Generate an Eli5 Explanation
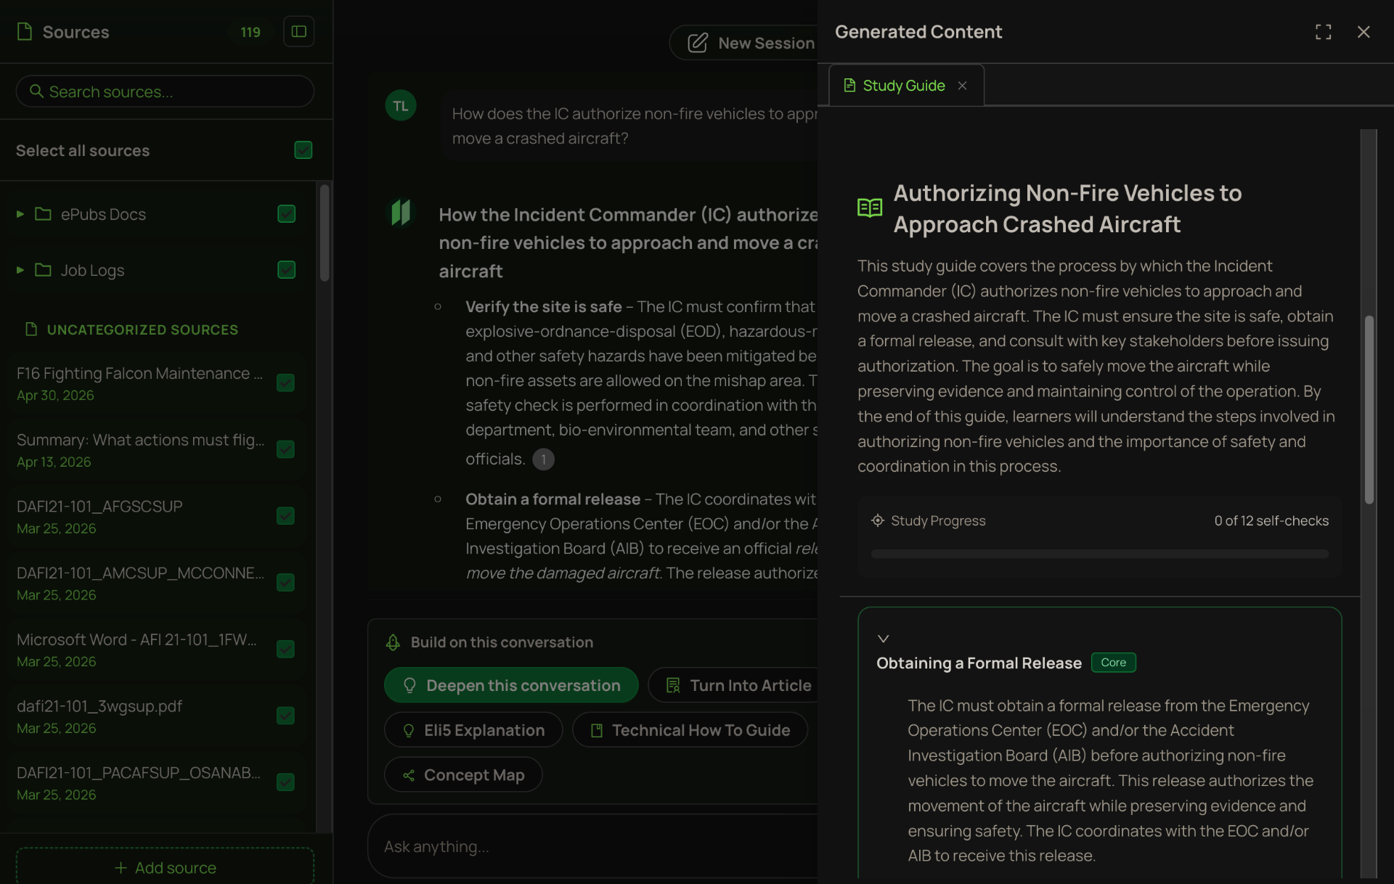 [x=473, y=730]
